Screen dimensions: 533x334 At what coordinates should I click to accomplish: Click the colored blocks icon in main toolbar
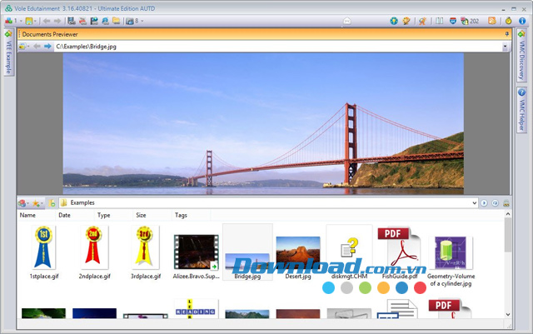pos(8,21)
